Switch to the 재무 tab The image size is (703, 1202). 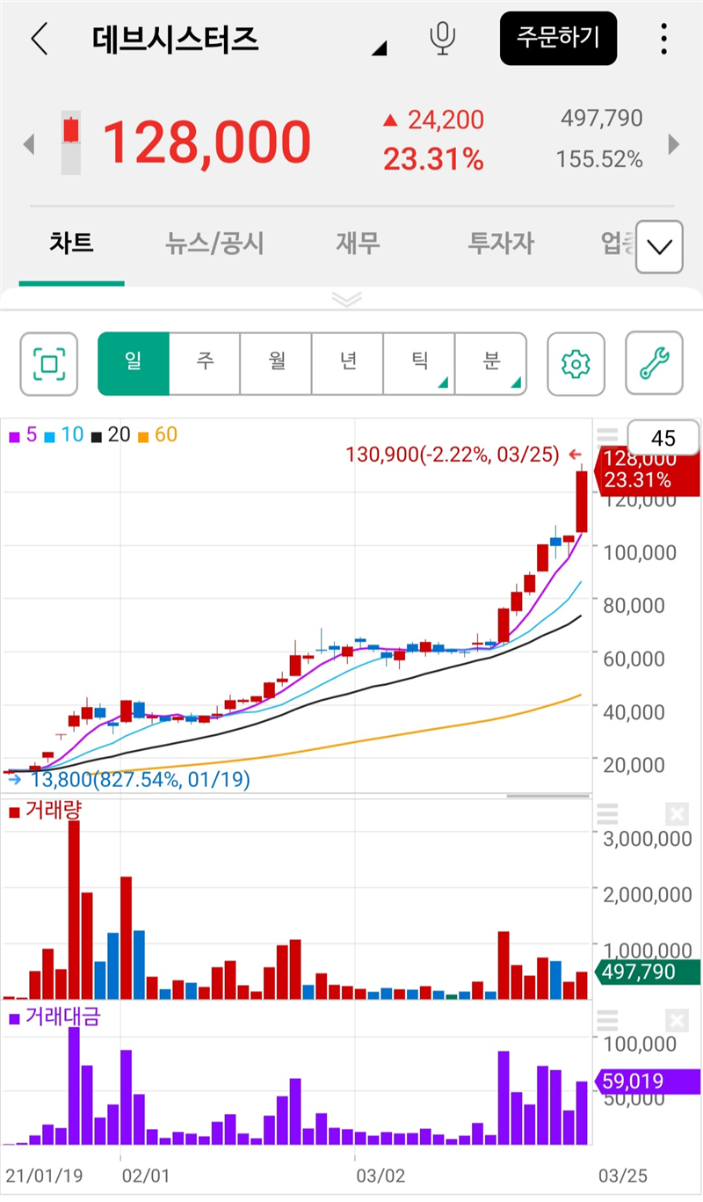coord(359,243)
